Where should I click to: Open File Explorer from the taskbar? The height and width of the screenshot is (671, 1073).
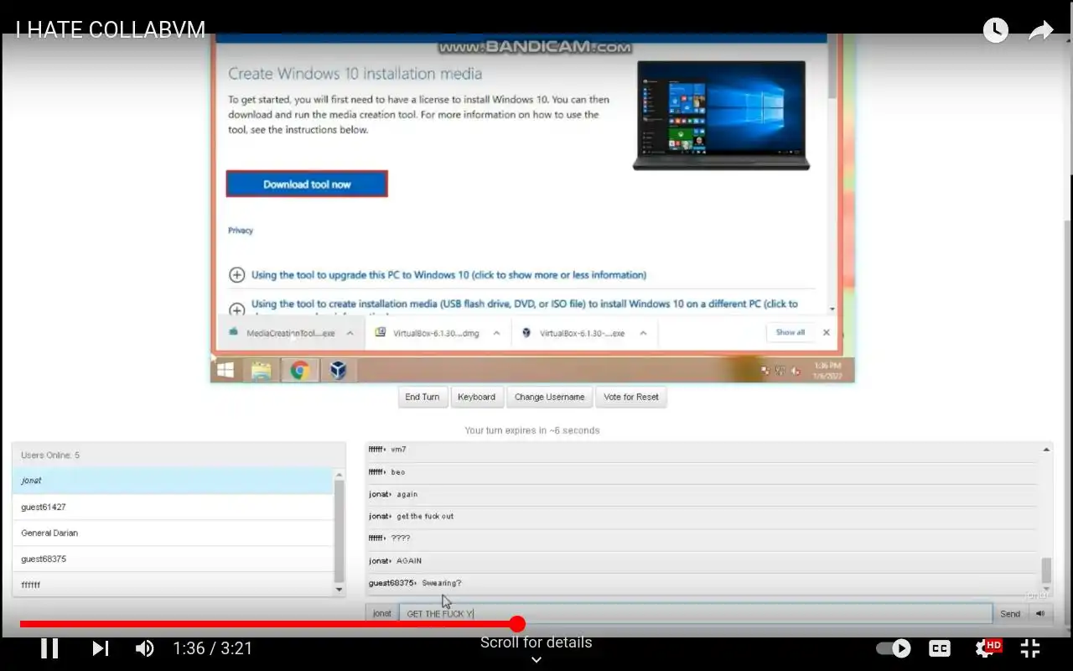point(262,370)
